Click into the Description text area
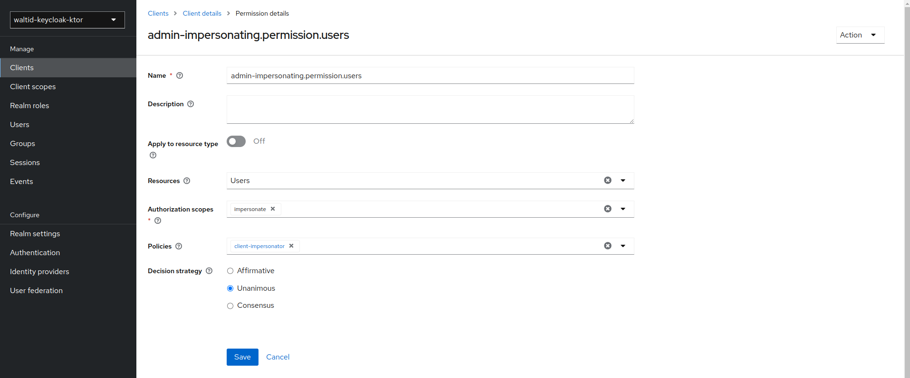 pos(430,110)
